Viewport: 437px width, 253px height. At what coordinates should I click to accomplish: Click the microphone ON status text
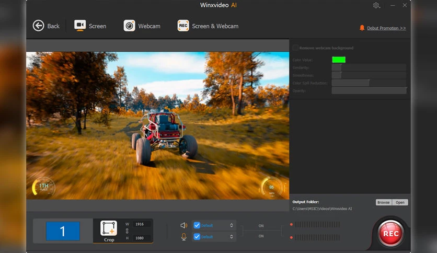[x=261, y=236]
